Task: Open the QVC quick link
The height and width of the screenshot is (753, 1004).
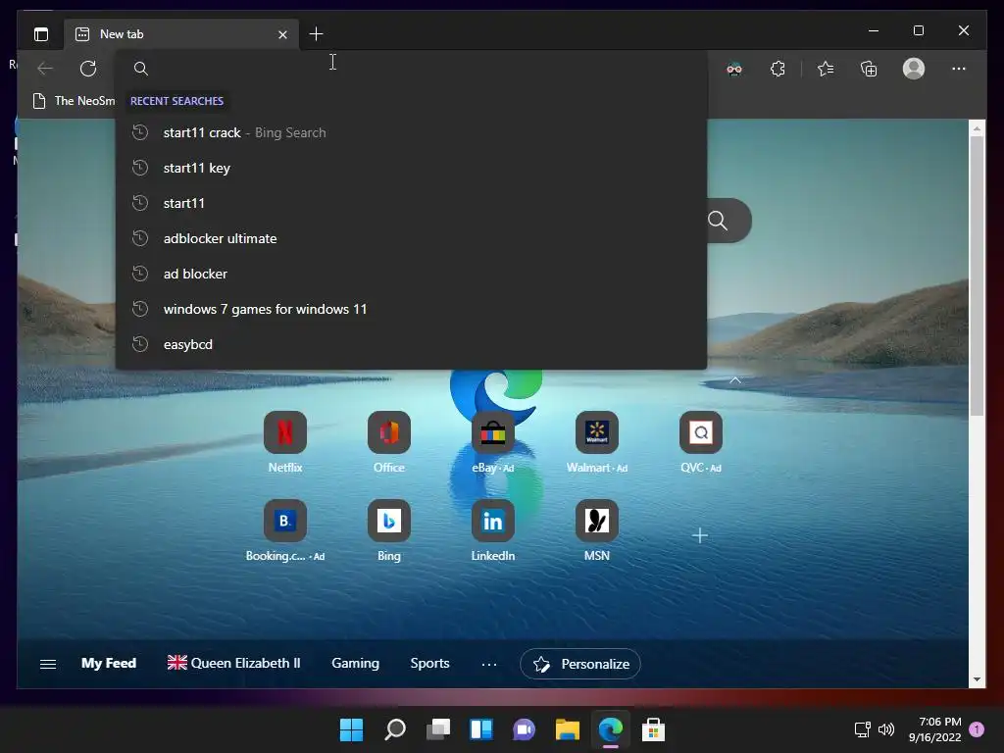Action: (700, 442)
